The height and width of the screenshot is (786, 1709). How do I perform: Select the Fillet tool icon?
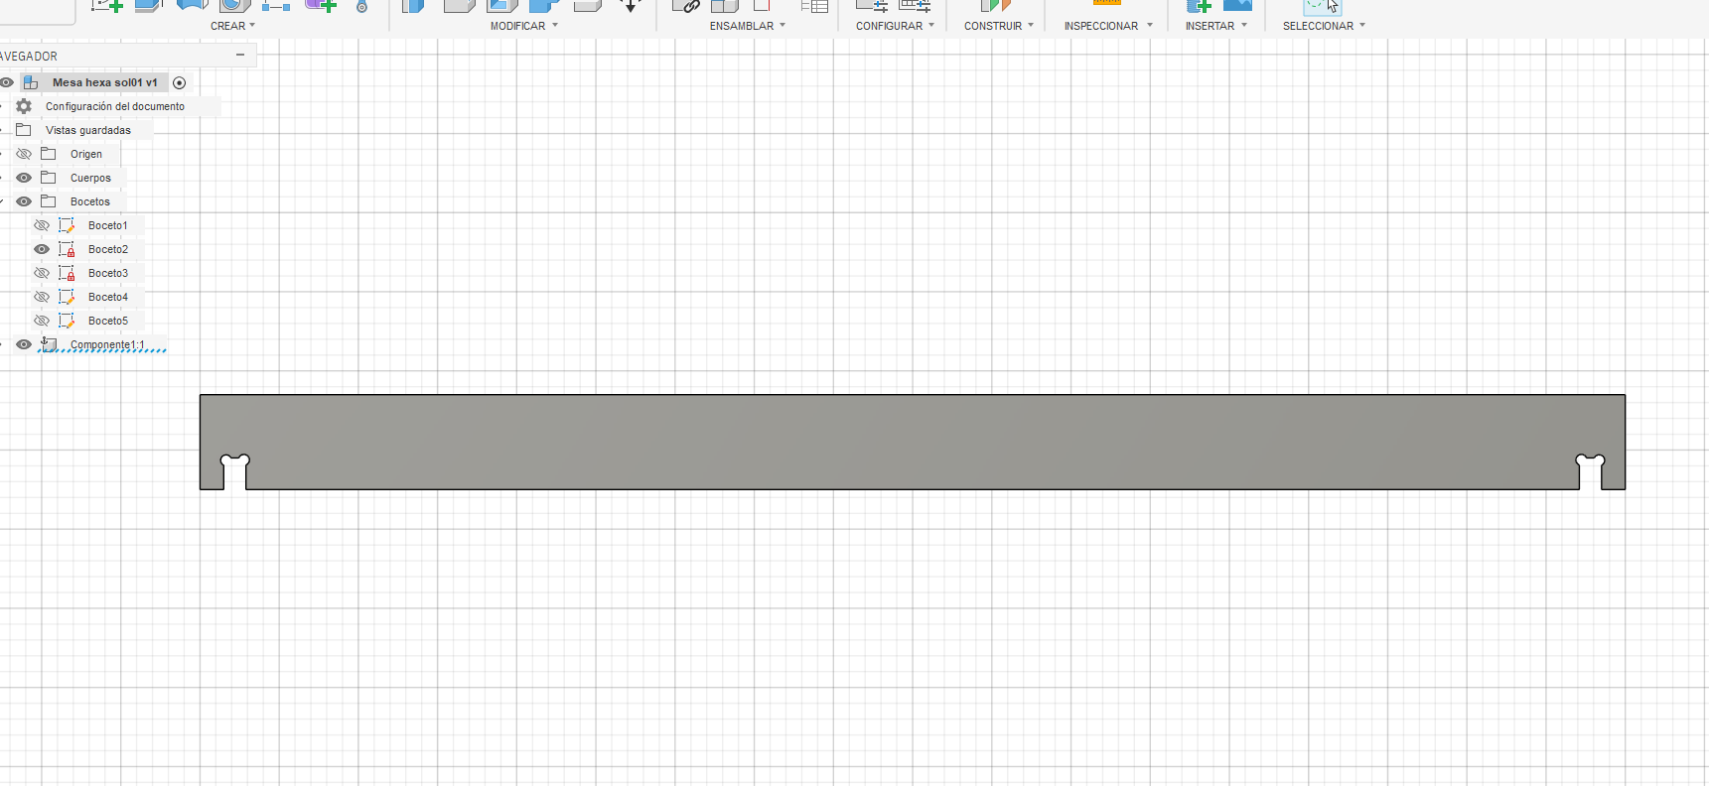coord(459,5)
